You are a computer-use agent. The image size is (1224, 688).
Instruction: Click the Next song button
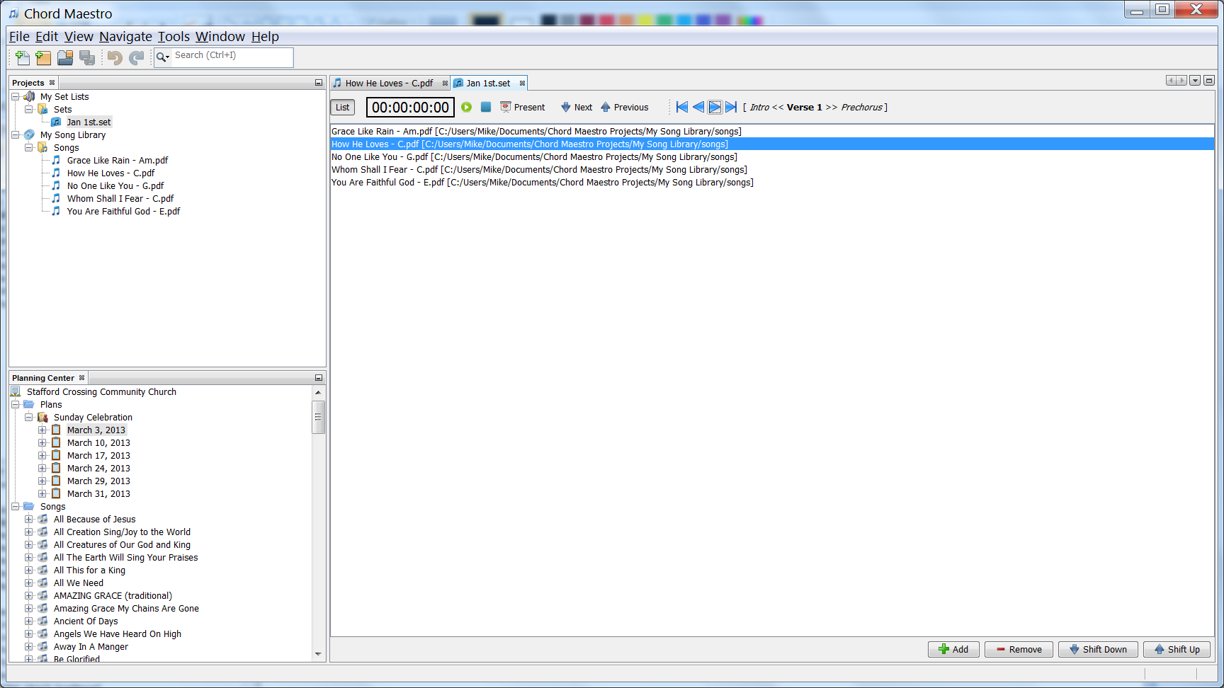577,108
